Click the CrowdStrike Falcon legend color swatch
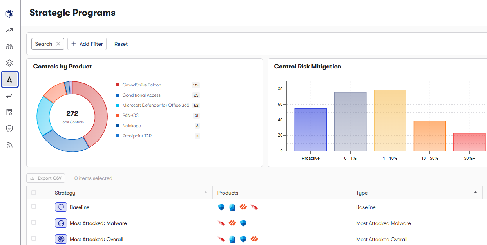 click(118, 85)
